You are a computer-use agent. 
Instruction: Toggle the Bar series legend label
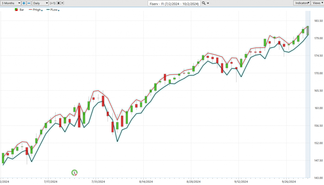coord(22,10)
